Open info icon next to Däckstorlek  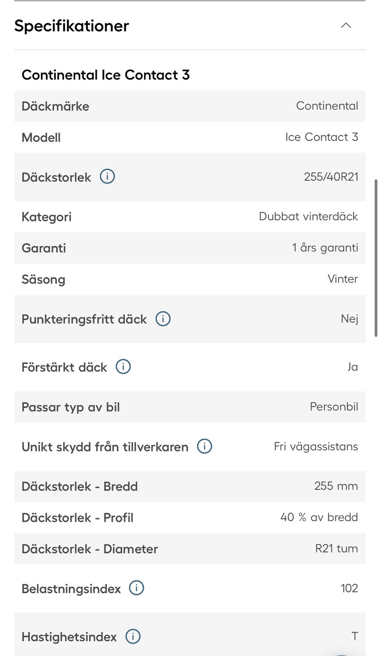[x=107, y=177]
